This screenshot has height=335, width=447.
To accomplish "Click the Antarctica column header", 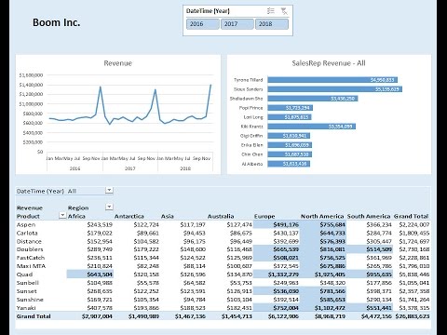I will point(129,216).
